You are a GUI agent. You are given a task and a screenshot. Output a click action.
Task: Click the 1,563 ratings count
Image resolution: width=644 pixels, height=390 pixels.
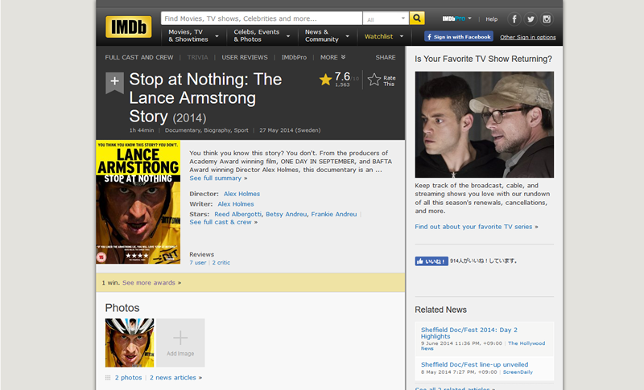(x=342, y=85)
